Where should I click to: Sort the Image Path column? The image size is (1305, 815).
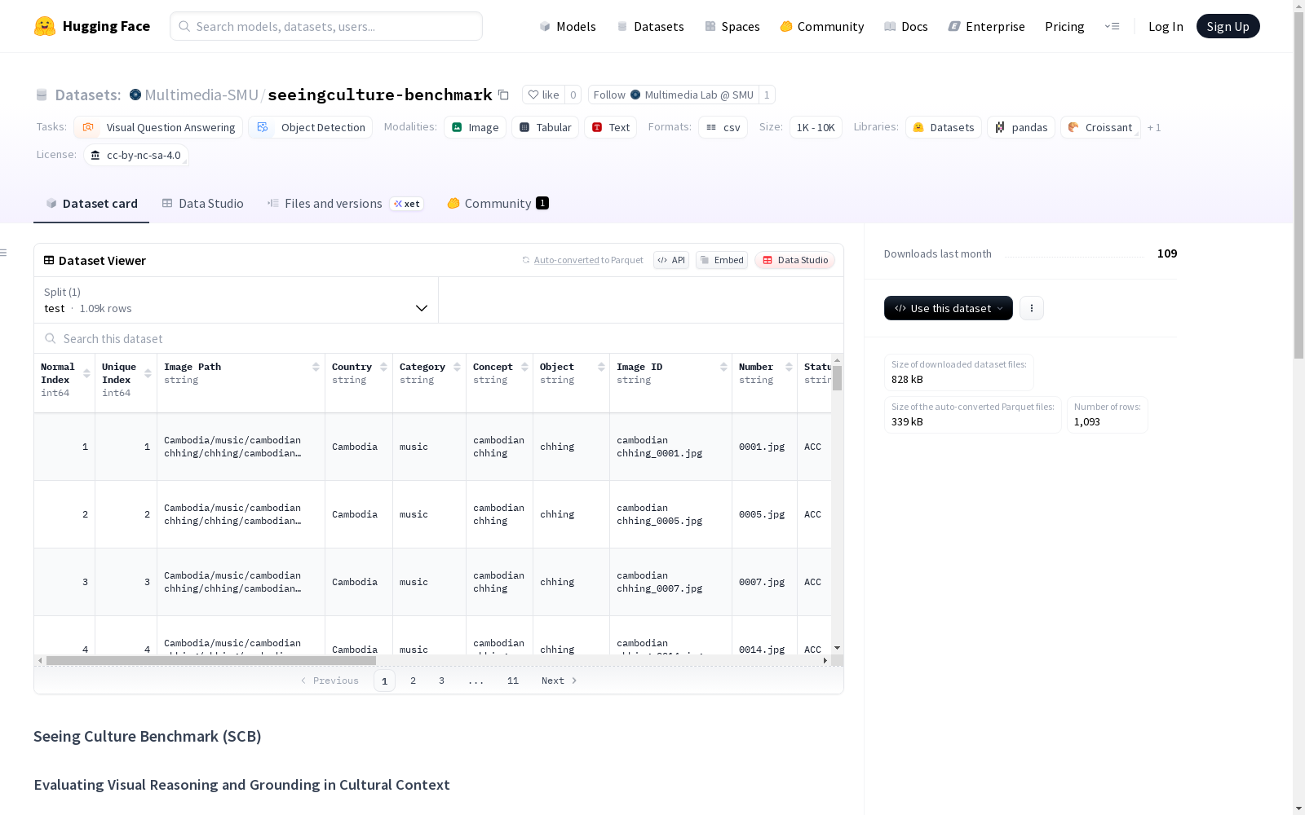316,367
